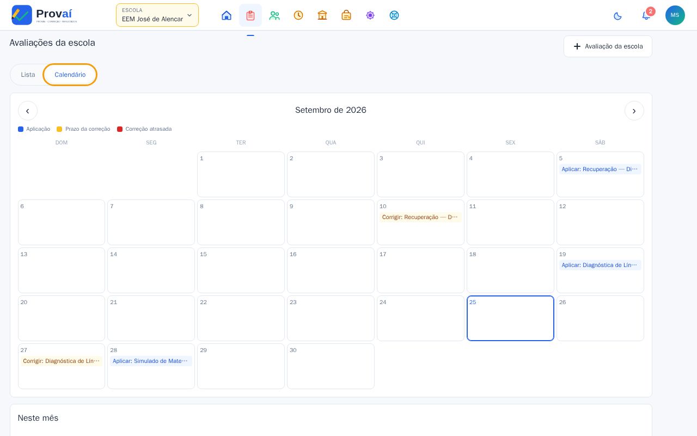Screen dimensions: 697x436
Task: Click the Setembro de 2026 month title
Action: click(x=331, y=110)
